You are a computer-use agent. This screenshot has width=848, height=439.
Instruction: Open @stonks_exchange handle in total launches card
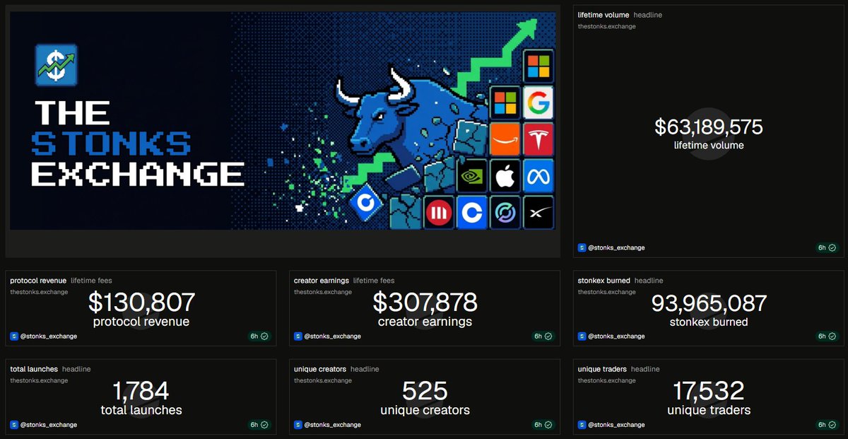tap(48, 425)
